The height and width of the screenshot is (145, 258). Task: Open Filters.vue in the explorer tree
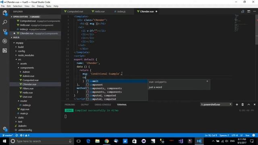click(28, 89)
